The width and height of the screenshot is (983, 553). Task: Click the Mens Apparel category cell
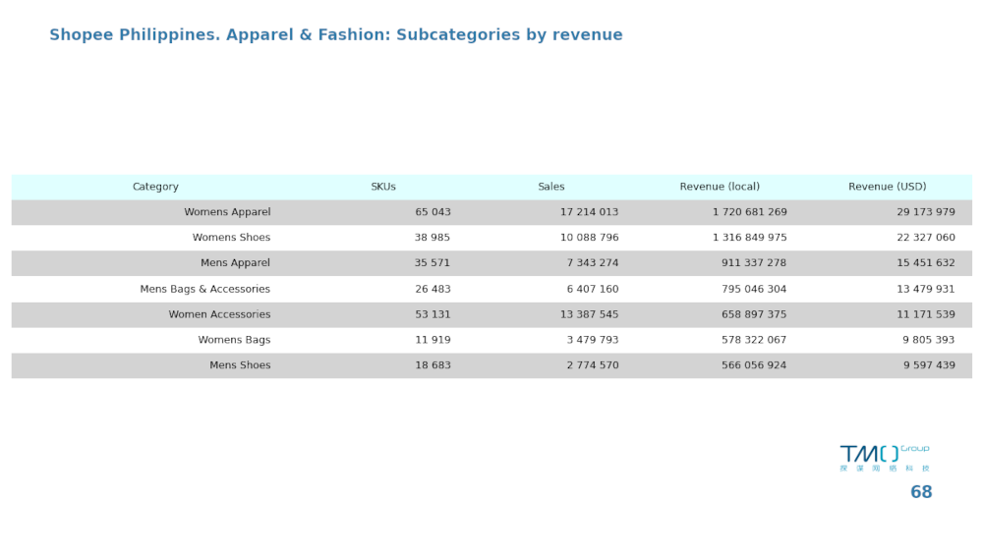(235, 263)
